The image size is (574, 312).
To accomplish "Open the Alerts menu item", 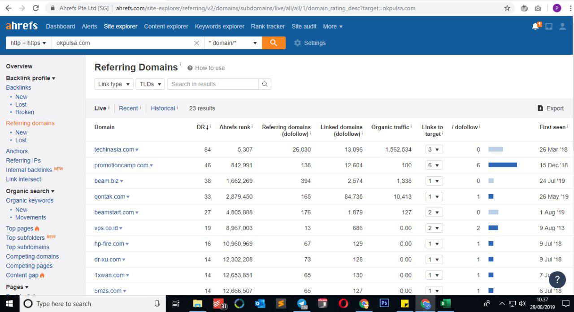I will [x=89, y=26].
